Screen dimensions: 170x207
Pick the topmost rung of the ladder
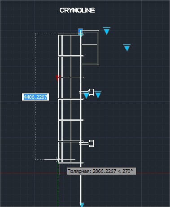[x=70, y=35]
